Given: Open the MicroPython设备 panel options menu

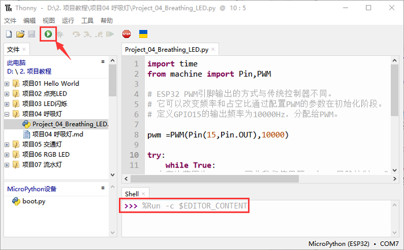Looking at the screenshot, I should click(102, 188).
